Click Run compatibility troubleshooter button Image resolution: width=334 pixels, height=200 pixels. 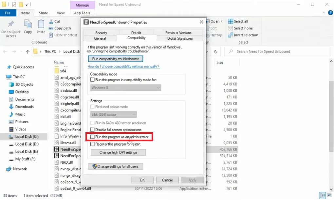click(x=115, y=59)
